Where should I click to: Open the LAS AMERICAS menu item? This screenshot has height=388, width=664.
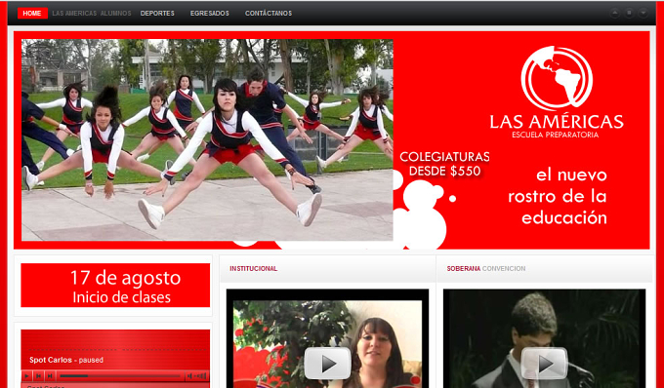coord(74,14)
